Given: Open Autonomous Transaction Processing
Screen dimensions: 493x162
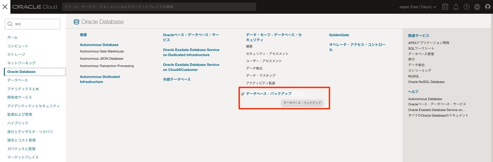Looking at the screenshot, I should point(107,66).
